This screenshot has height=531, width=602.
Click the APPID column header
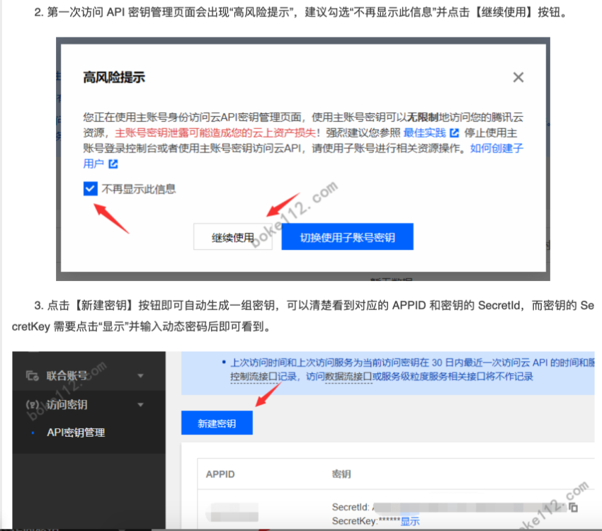click(220, 474)
